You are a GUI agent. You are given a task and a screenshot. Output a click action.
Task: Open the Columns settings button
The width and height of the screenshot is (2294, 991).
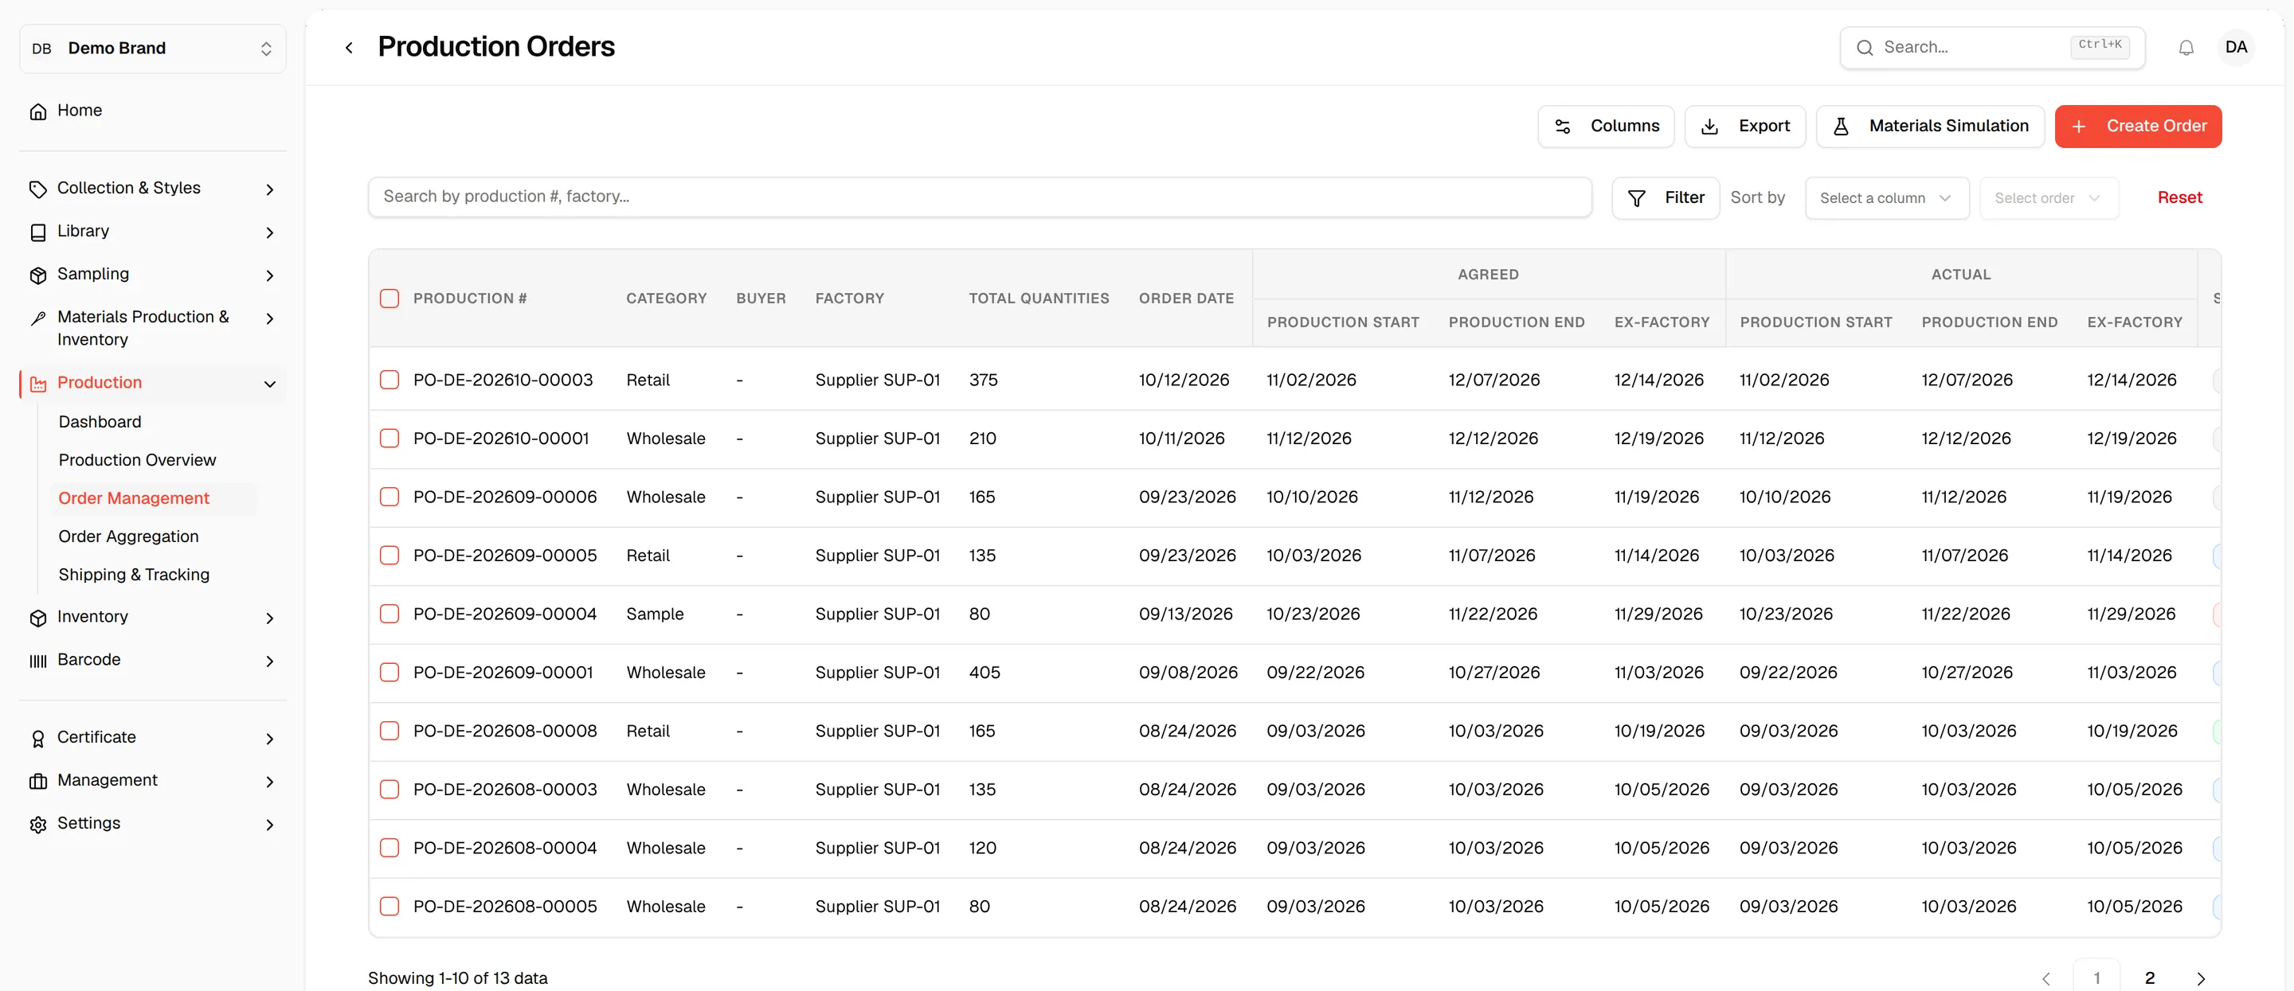[x=1606, y=127]
